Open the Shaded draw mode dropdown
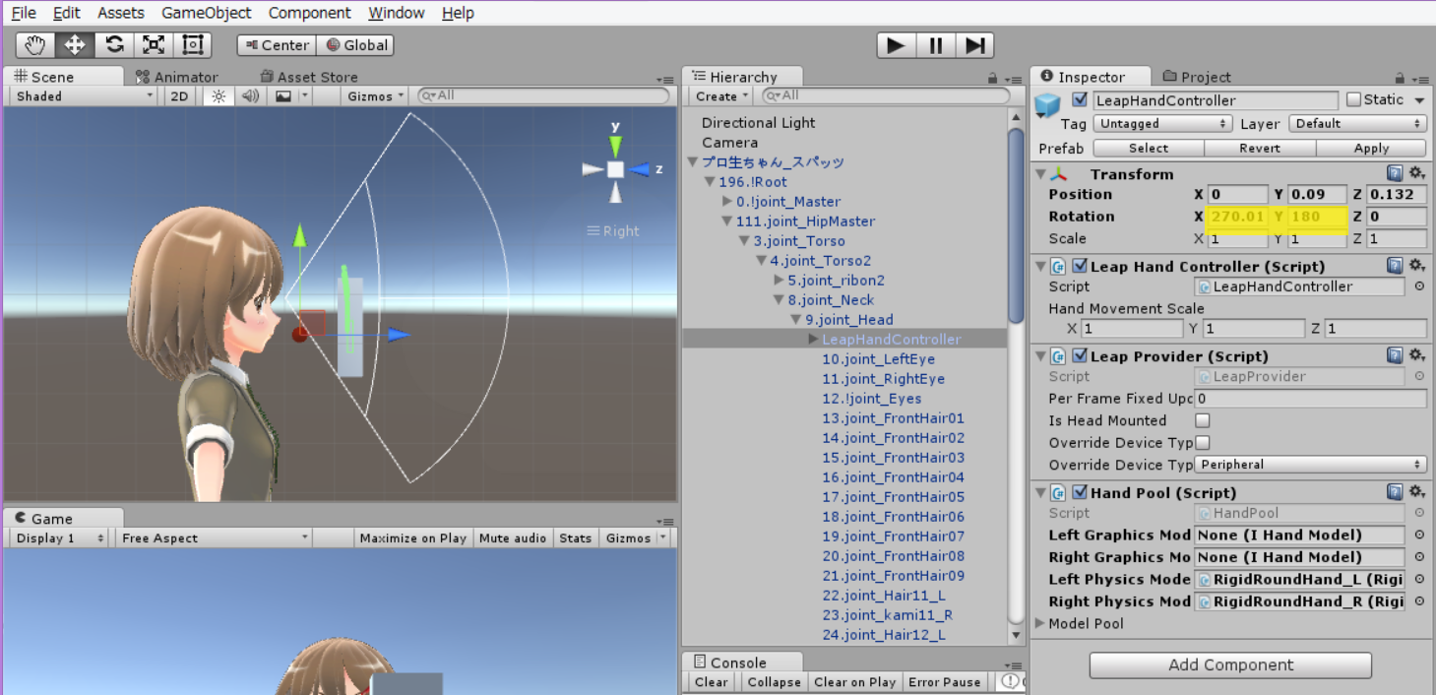The height and width of the screenshot is (695, 1436). [x=79, y=95]
